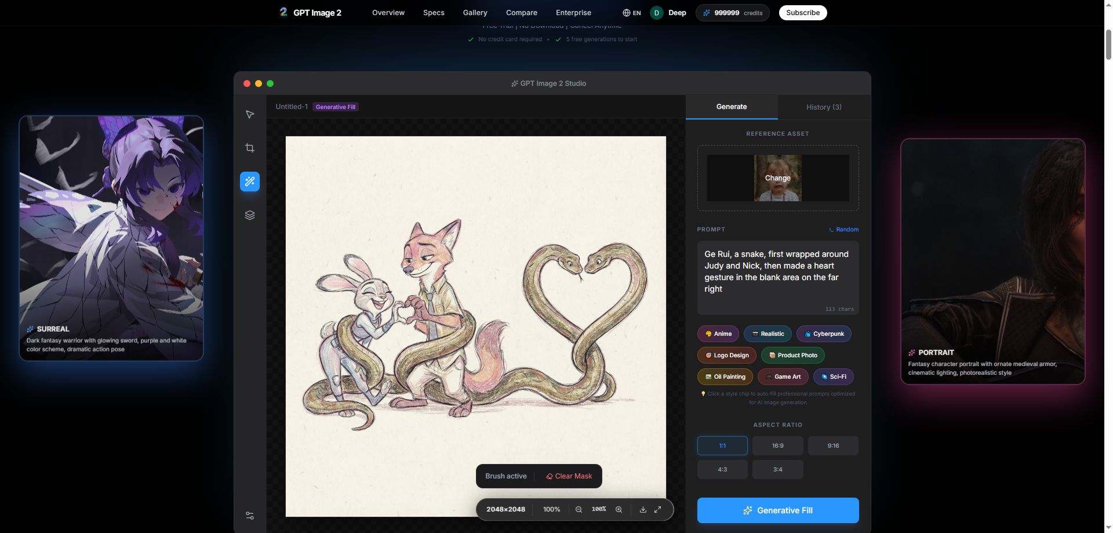
Task: Open the Layers tool
Action: click(250, 215)
